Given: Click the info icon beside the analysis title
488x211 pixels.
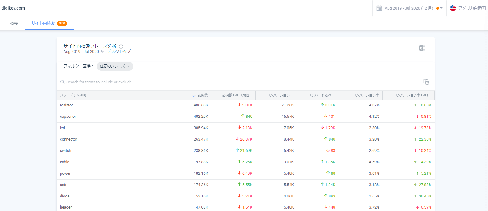Looking at the screenshot, I should click(x=121, y=46).
